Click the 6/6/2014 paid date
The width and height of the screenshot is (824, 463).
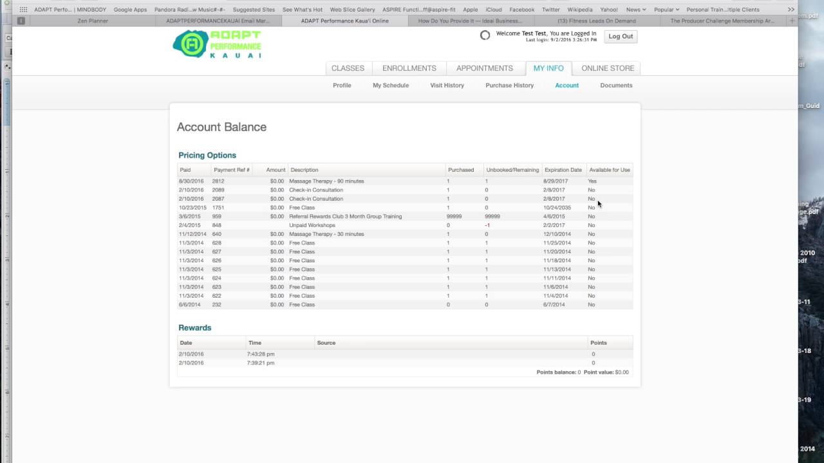coord(190,305)
